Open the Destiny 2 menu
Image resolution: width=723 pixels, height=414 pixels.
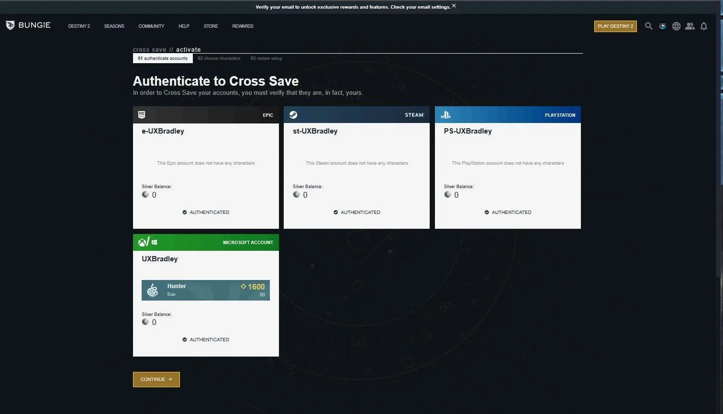coord(79,26)
